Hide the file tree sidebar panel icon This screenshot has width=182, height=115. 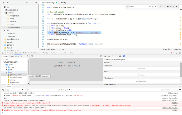tap(36, 3)
